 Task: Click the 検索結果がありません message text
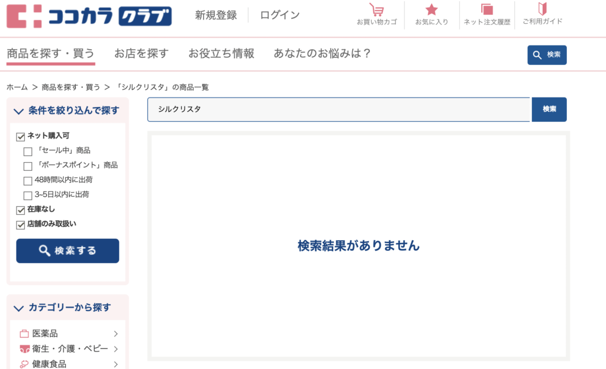click(358, 245)
